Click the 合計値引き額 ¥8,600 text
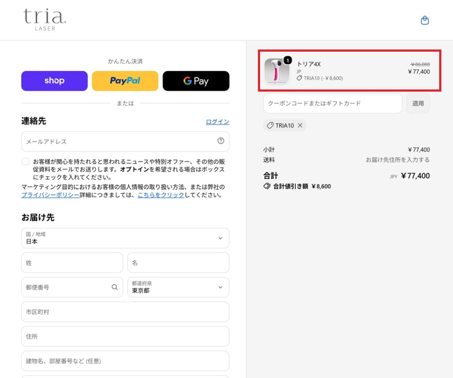The width and height of the screenshot is (453, 378). coord(302,186)
